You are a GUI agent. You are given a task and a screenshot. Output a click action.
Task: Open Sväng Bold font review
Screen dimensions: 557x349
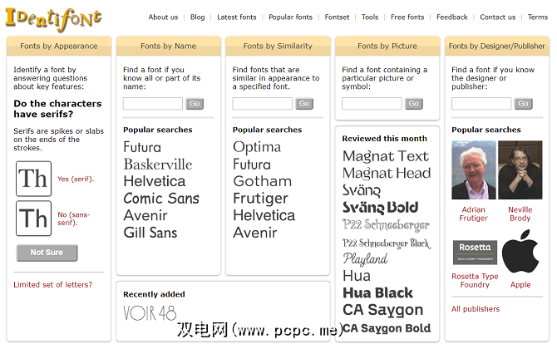click(x=381, y=208)
